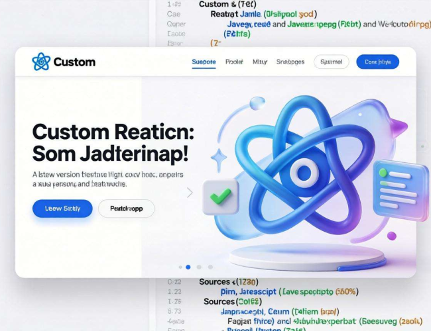431x331 pixels.
Task: Click the next-slide chevron arrow
Action: [190, 193]
